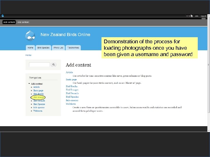The width and height of the screenshot is (210, 157).
Task: Open Sub-species in Navigation sidebar
Action: pyautogui.click(x=39, y=107)
